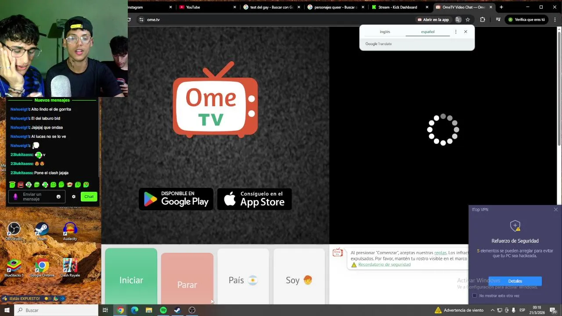Open Microsoft Edge from taskbar
The width and height of the screenshot is (562, 316).
click(x=135, y=310)
